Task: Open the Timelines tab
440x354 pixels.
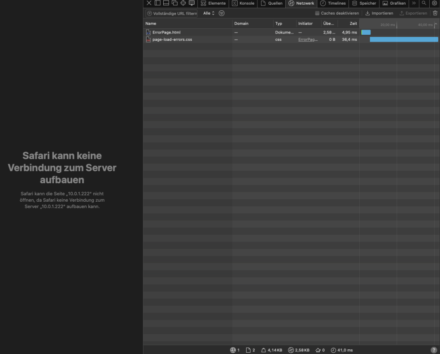Action: pos(333,3)
